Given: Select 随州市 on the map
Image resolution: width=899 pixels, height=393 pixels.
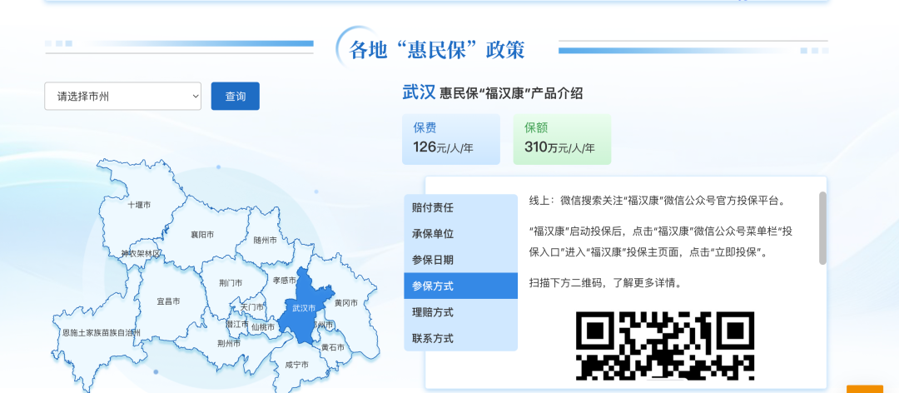Looking at the screenshot, I should 266,241.
